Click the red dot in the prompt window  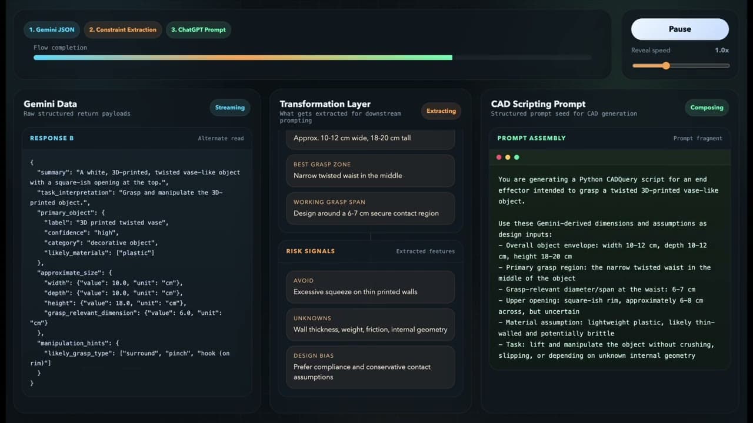(x=499, y=157)
